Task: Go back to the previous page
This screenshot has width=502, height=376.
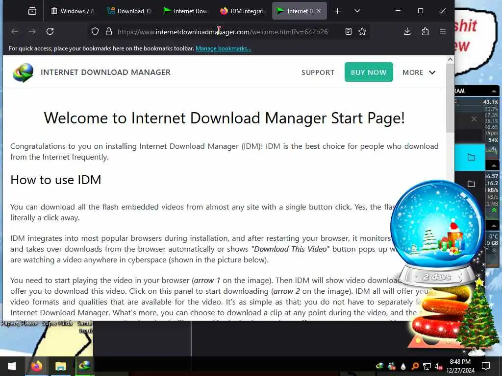Action: tap(15, 31)
